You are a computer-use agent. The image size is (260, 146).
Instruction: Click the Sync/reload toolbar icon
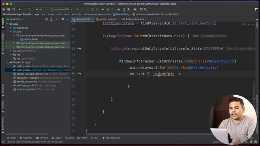pyautogui.click(x=14, y=9)
